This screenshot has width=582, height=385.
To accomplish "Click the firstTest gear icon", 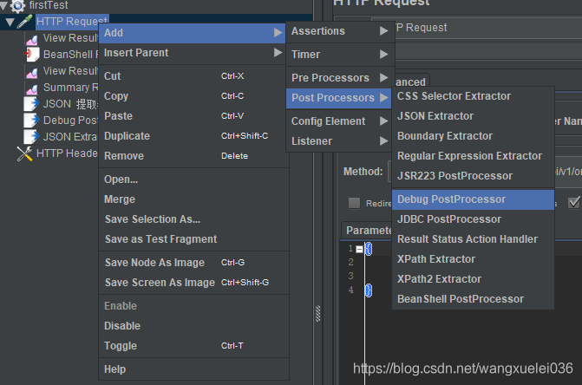I will (17, 5).
